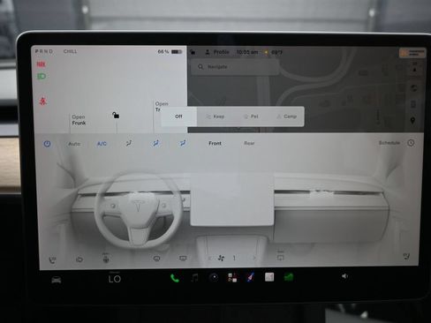Open the Phone app

coord(175,278)
